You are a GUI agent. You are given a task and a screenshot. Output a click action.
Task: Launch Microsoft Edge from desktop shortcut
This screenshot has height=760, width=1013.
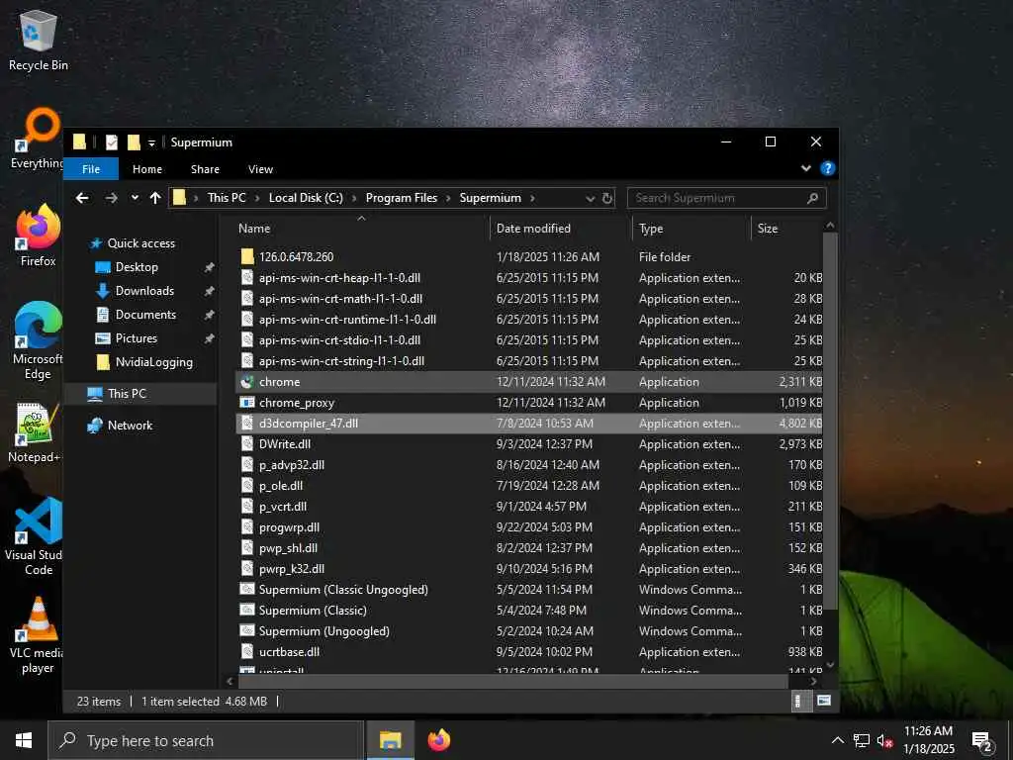(39, 340)
